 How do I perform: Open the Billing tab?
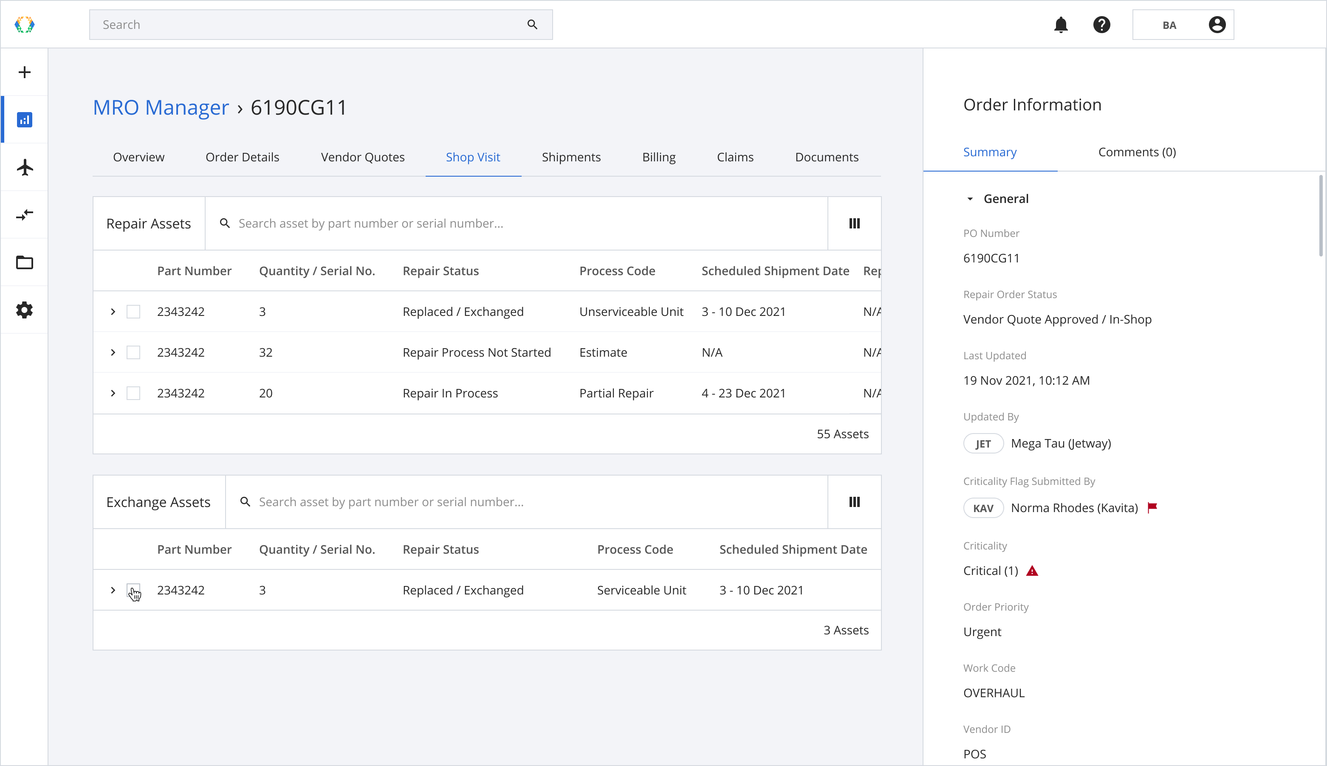coord(659,157)
